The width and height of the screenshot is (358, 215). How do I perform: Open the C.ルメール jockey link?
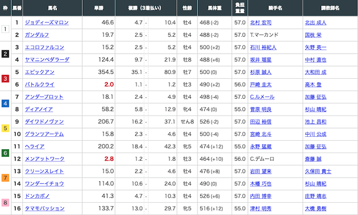(x=262, y=97)
